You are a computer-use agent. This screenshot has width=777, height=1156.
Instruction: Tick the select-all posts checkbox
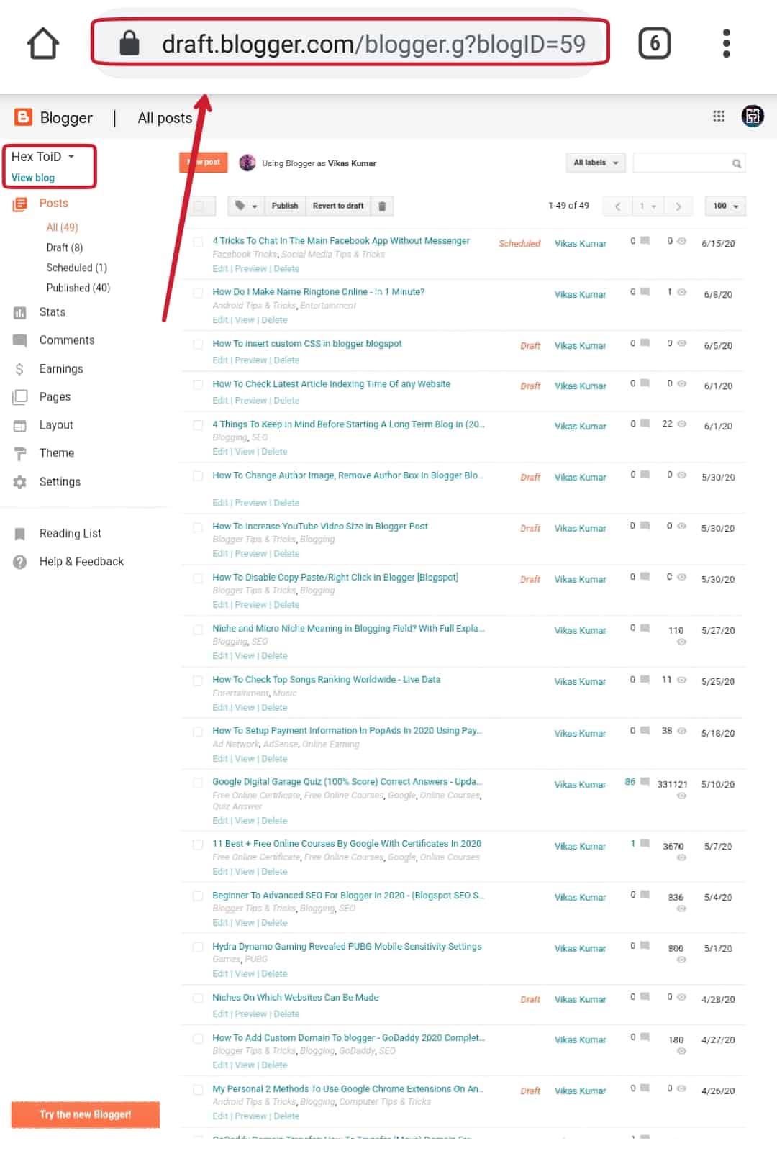point(199,206)
